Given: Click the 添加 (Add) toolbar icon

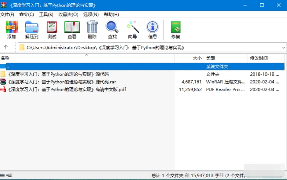Looking at the screenshot, I should tap(12, 27).
